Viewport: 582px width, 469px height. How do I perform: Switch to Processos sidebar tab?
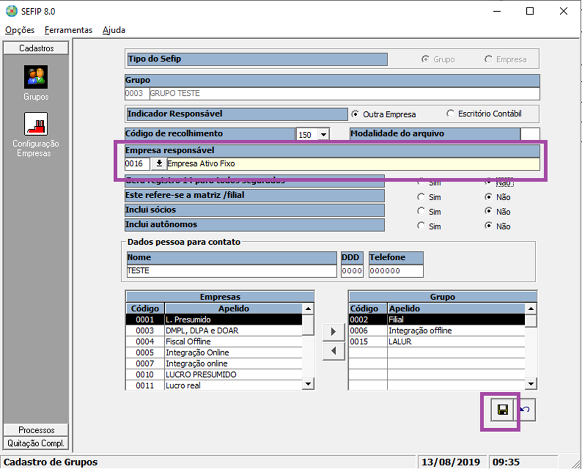[x=36, y=430]
